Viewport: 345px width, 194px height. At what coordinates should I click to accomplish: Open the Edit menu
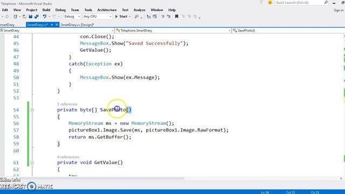[x=5, y=10]
